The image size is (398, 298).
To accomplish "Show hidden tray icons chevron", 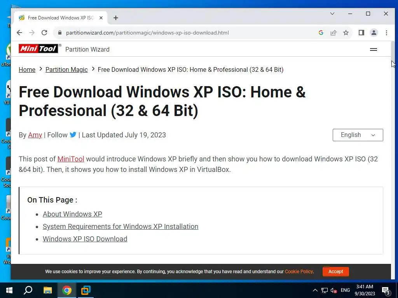I will coord(315,290).
